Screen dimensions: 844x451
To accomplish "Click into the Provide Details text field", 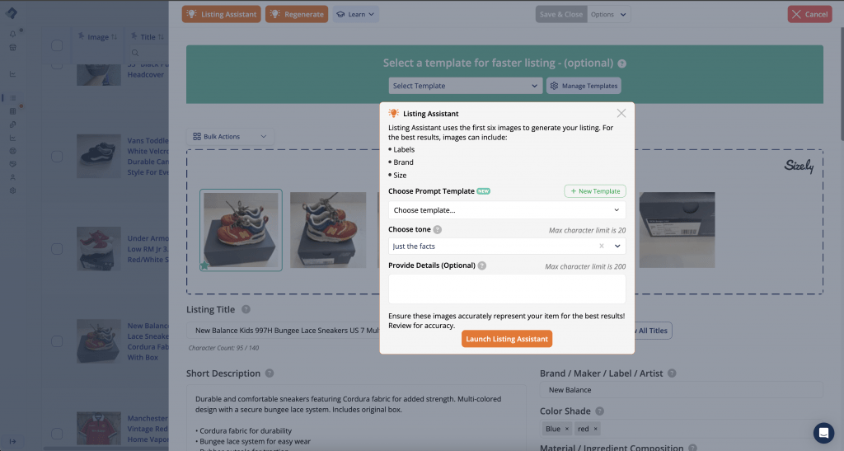I will tap(507, 289).
